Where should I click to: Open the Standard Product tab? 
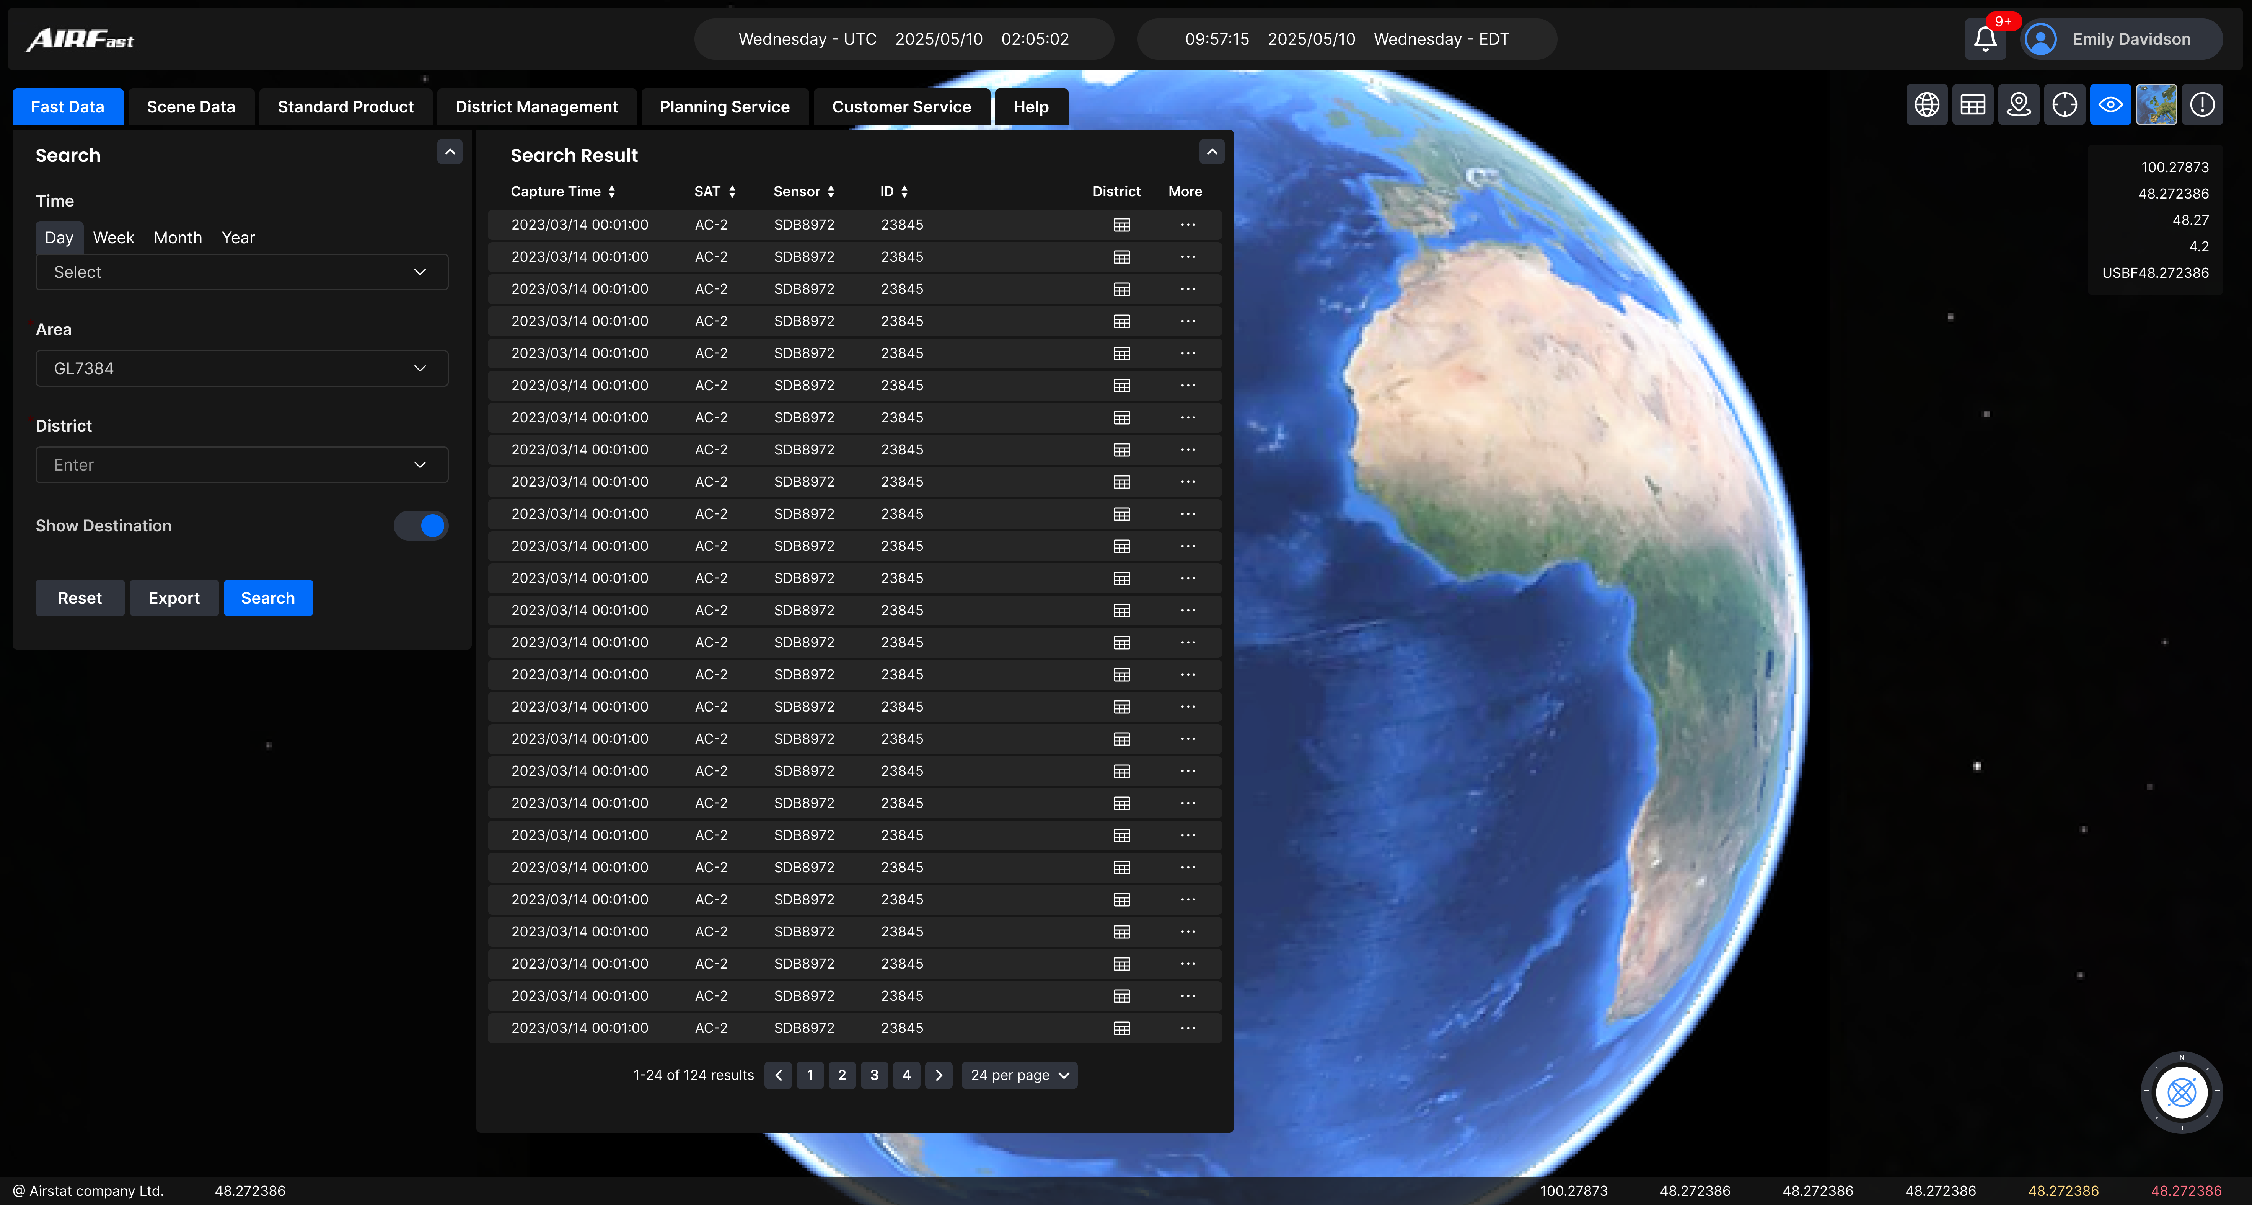point(345,107)
